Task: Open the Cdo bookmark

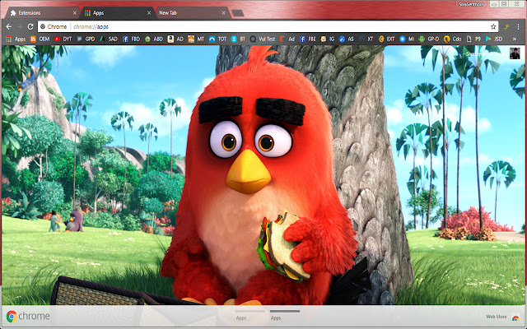Action: click(x=453, y=39)
